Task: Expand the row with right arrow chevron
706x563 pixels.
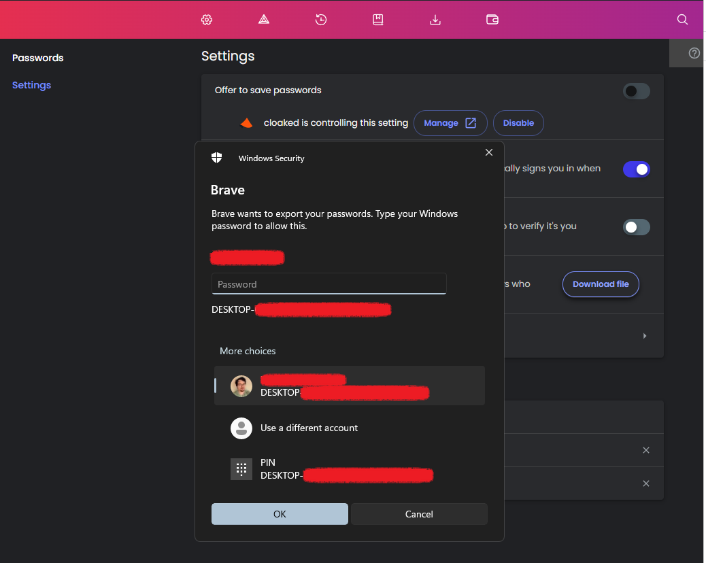Action: tap(645, 336)
